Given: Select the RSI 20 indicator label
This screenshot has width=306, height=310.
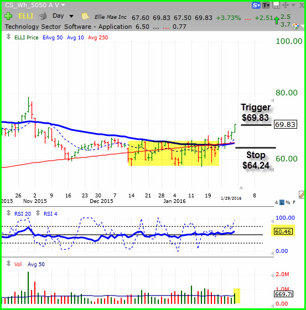Looking at the screenshot, I should tap(23, 214).
